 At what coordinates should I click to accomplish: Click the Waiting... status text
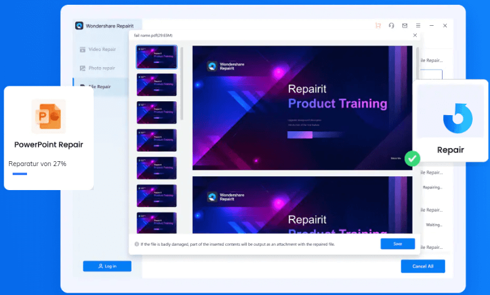[x=434, y=225]
